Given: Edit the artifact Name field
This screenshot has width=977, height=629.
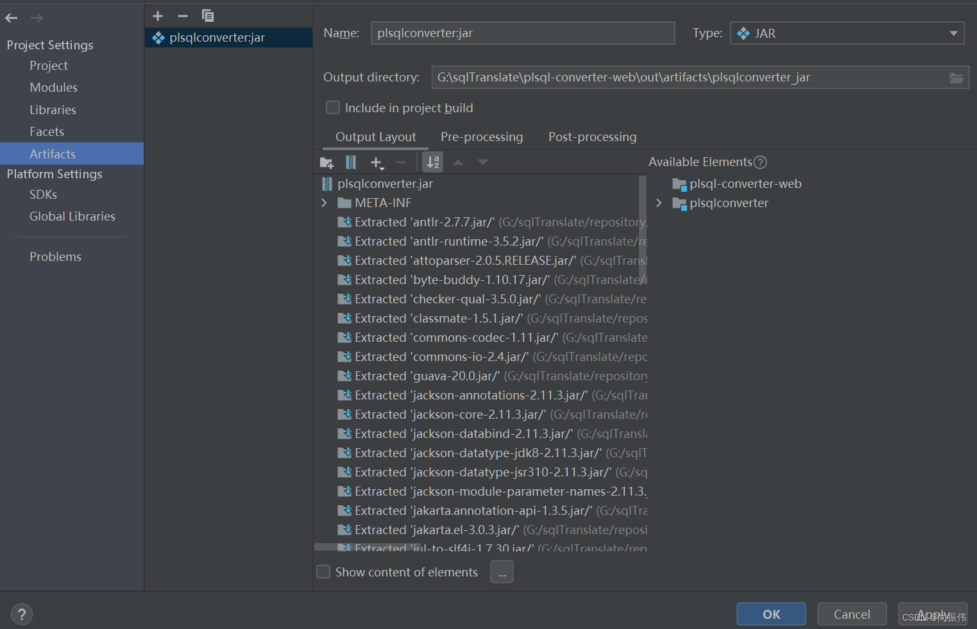Looking at the screenshot, I should (x=522, y=33).
